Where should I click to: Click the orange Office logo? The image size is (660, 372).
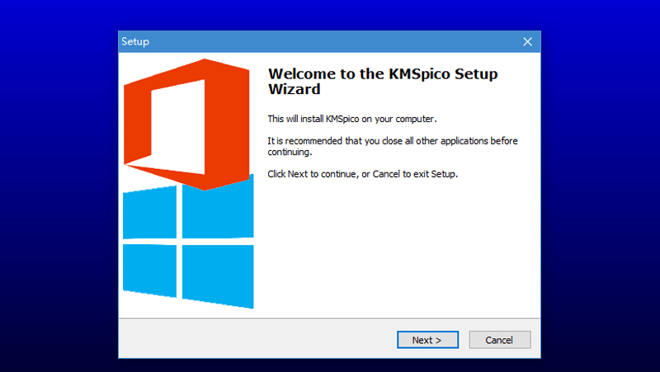(223, 124)
